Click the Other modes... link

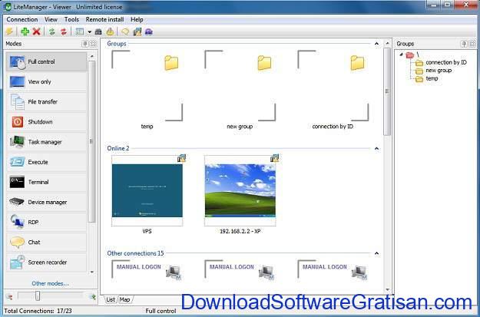point(50,283)
